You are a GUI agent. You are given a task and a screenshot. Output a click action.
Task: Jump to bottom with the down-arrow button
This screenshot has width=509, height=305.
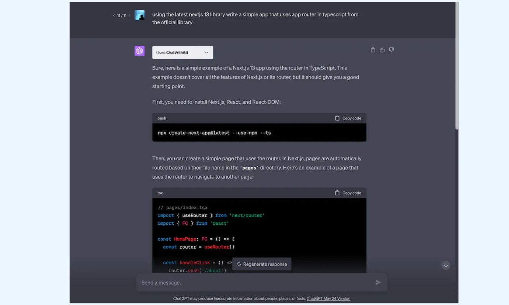pos(446,265)
